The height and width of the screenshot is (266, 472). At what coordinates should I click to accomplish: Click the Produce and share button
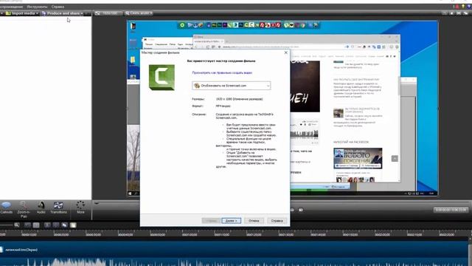pos(62,13)
